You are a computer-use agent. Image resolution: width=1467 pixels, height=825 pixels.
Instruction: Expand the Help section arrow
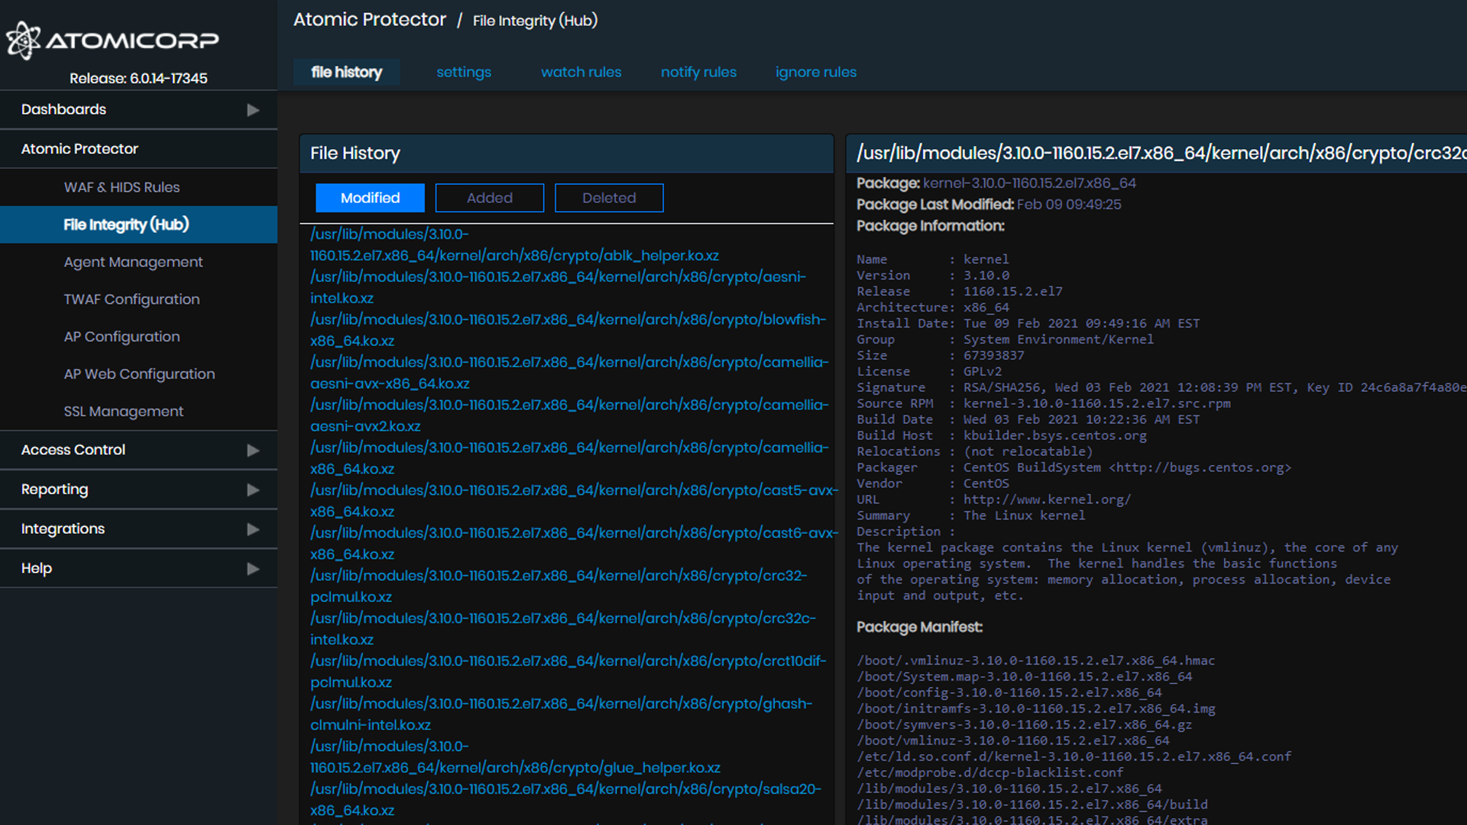(253, 569)
